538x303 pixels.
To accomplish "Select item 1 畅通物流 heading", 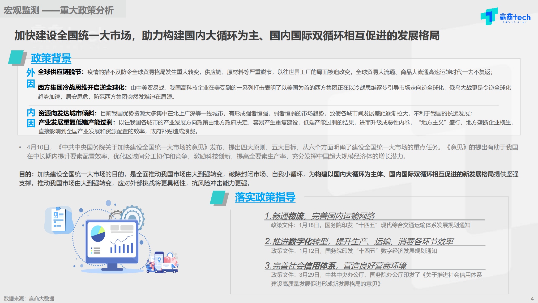I will point(320,216).
